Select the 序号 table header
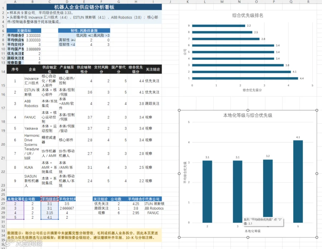 tap(15, 70)
